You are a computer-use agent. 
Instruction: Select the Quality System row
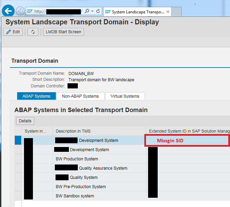[122, 178]
